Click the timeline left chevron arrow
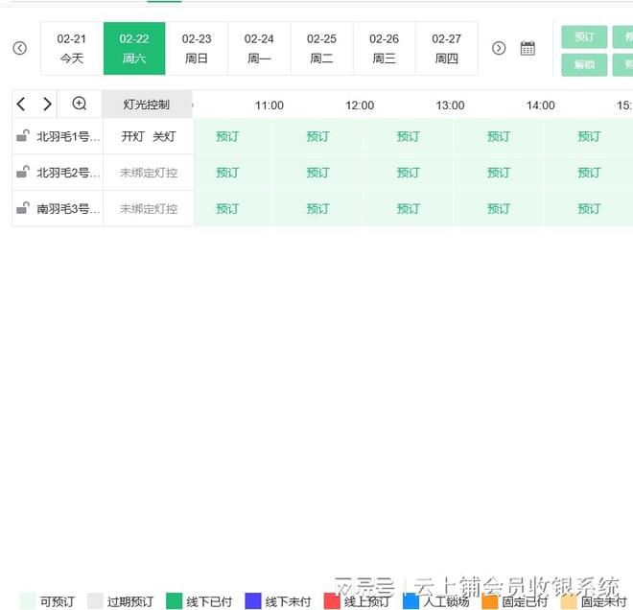633x610 pixels. (21, 105)
